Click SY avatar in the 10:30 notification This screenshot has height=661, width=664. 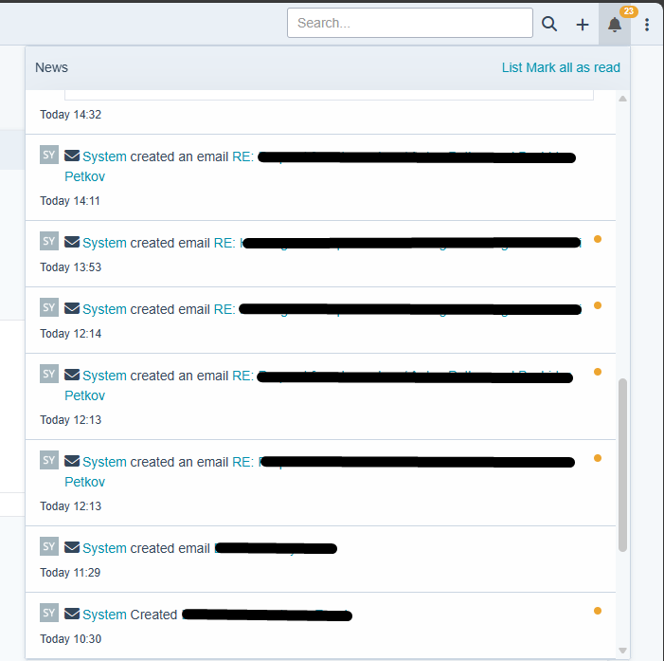(49, 613)
